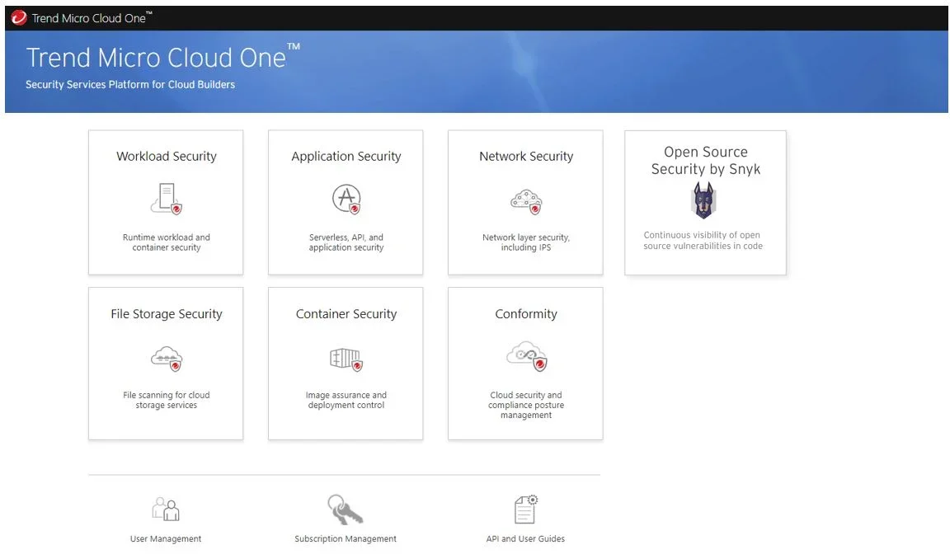Screen dimensions: 950x559
Task: Select the Subscription Management keys icon
Action: 344,509
